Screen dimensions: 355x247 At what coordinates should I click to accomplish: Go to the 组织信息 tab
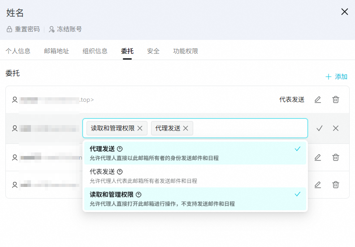click(x=95, y=51)
